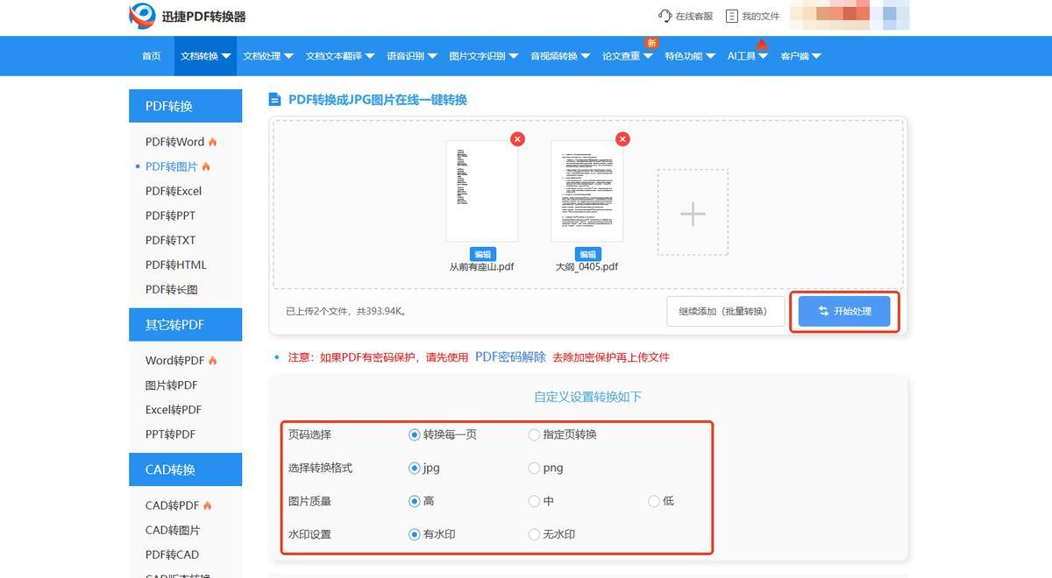Image resolution: width=1052 pixels, height=578 pixels.
Task: Click 继续添加（批量转换）button
Action: [x=725, y=311]
